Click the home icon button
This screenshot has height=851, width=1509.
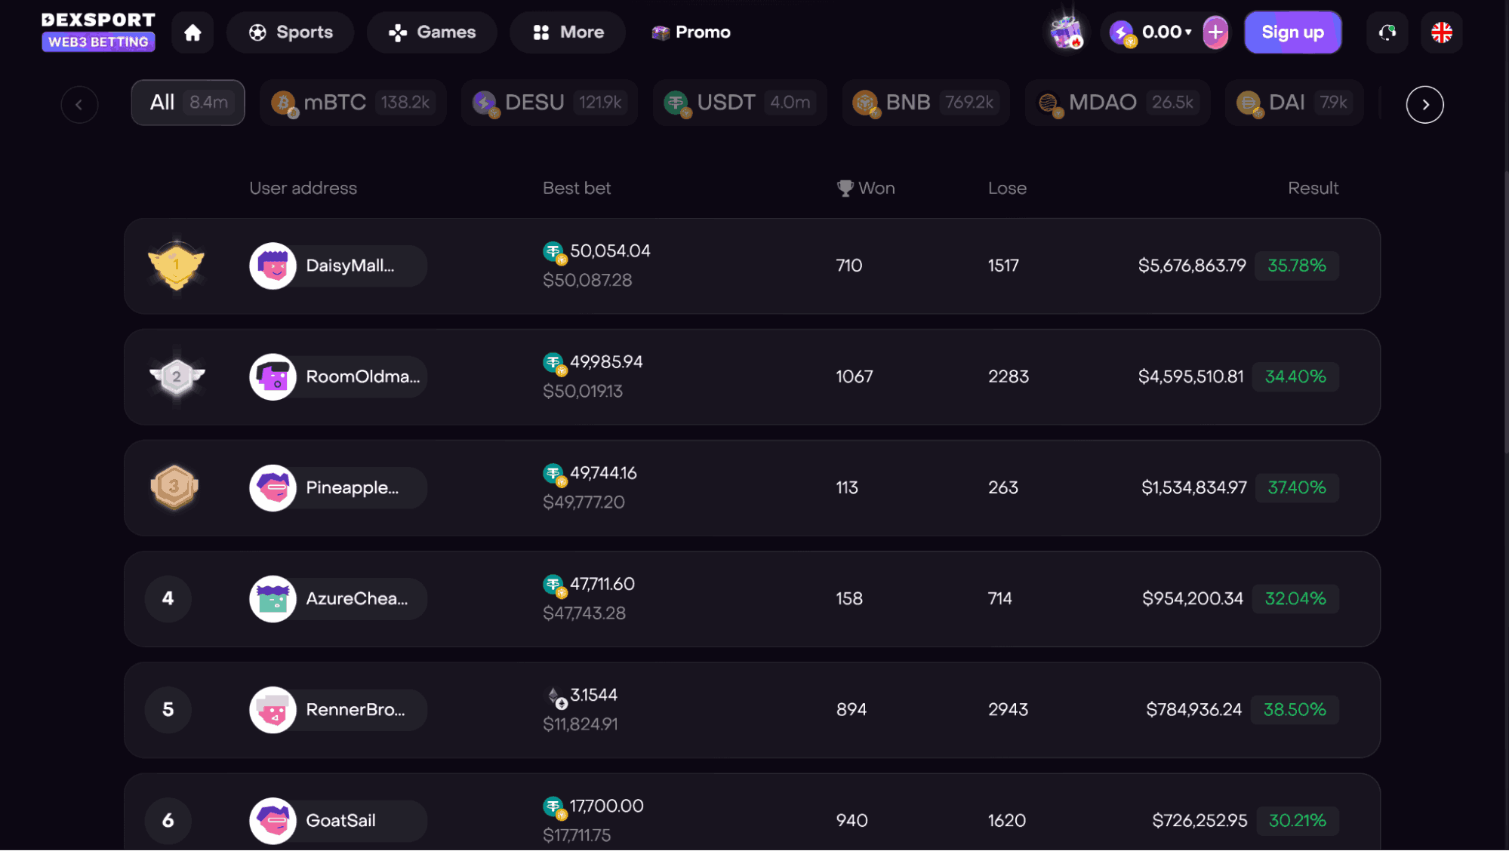click(x=192, y=32)
